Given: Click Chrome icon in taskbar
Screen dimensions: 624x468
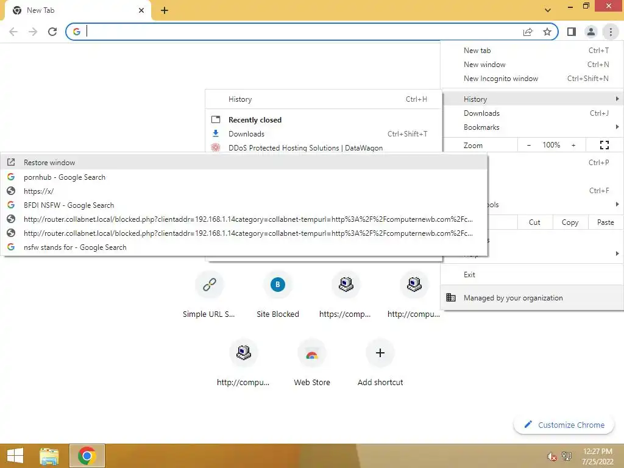Looking at the screenshot, I should tap(87, 456).
